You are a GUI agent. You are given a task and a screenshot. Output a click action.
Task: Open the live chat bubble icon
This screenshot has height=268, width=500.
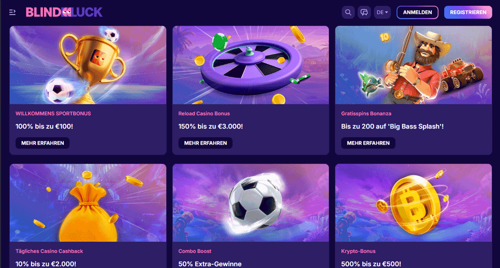click(x=364, y=12)
